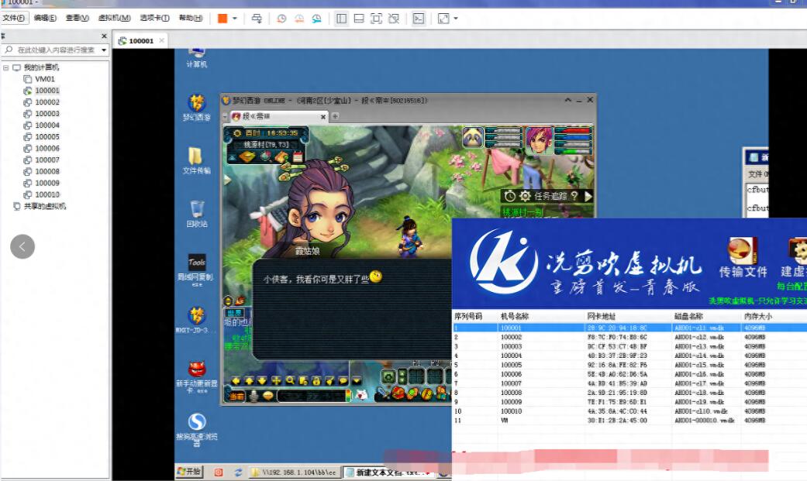Select the 100001 VM tab
Image resolution: width=807 pixels, height=481 pixels.
coord(140,40)
